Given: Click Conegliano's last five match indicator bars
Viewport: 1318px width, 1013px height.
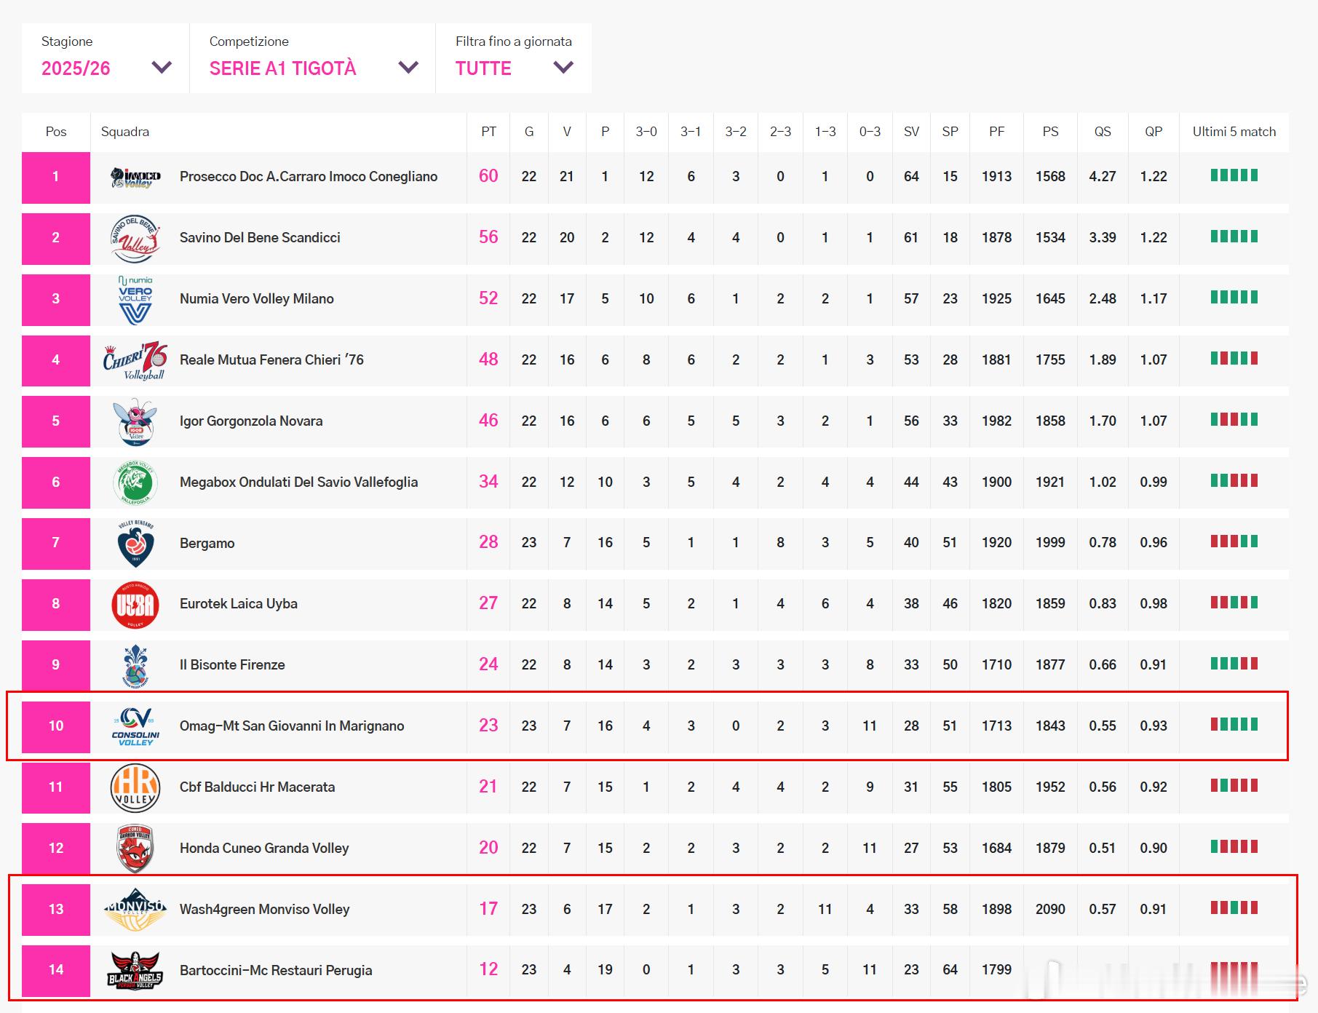Looking at the screenshot, I should [1234, 175].
